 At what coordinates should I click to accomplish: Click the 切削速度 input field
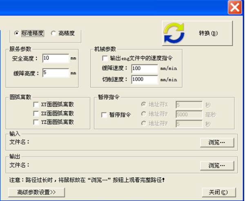tap(145, 80)
